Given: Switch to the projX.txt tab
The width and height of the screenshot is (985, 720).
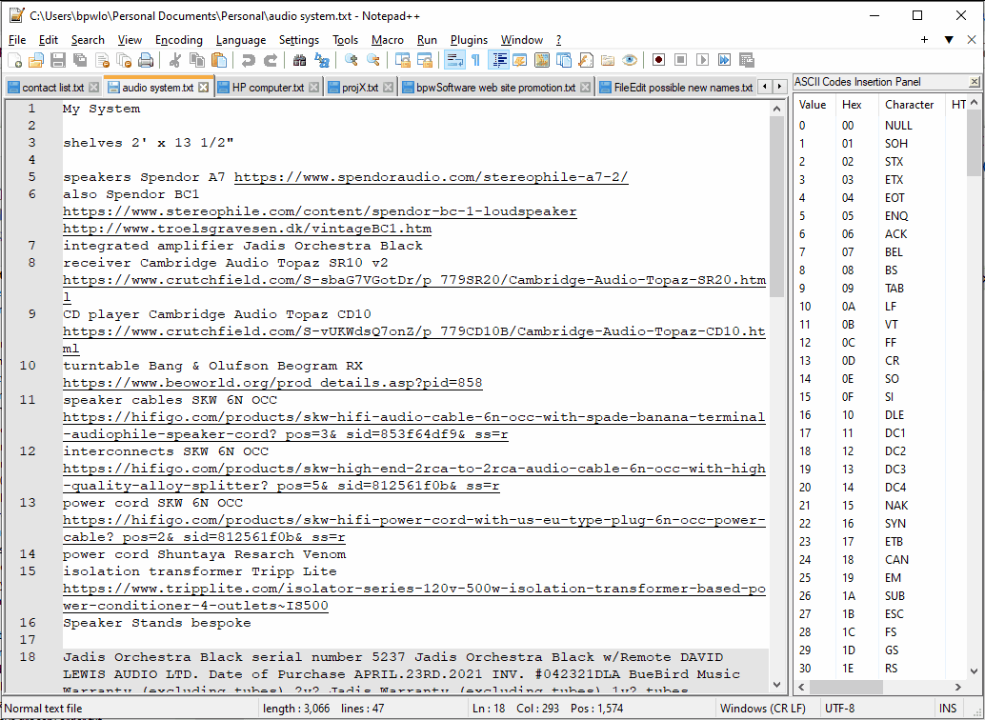Looking at the screenshot, I should pos(361,88).
